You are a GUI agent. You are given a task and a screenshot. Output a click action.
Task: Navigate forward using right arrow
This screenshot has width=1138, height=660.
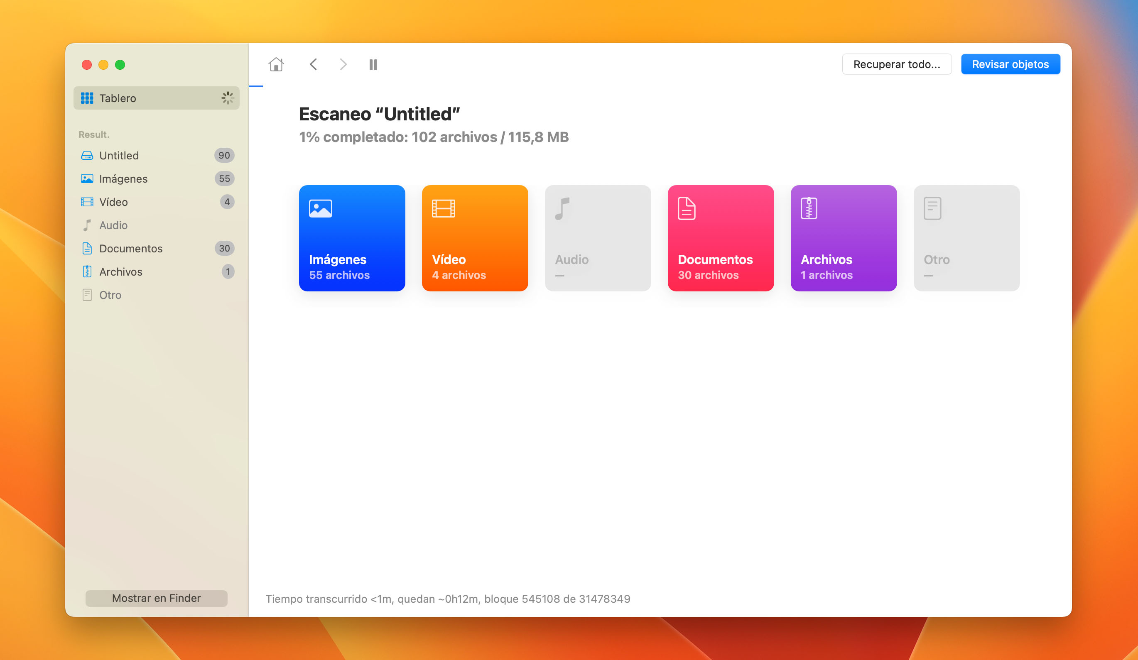click(x=343, y=64)
